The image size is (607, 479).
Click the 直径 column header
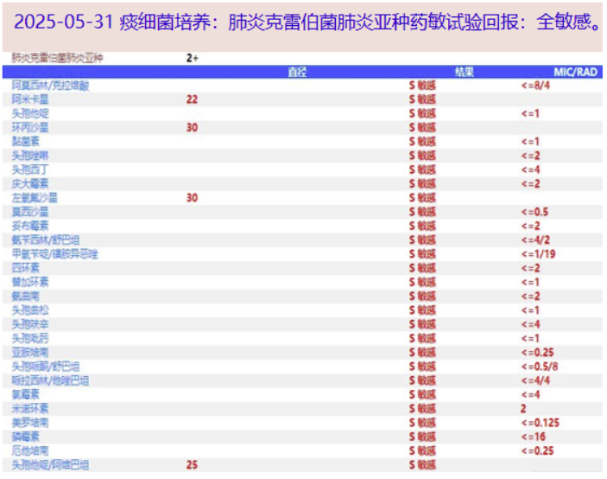[297, 73]
